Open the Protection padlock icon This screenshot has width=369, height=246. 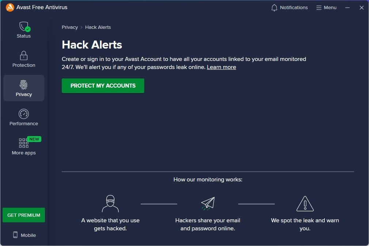click(23, 56)
